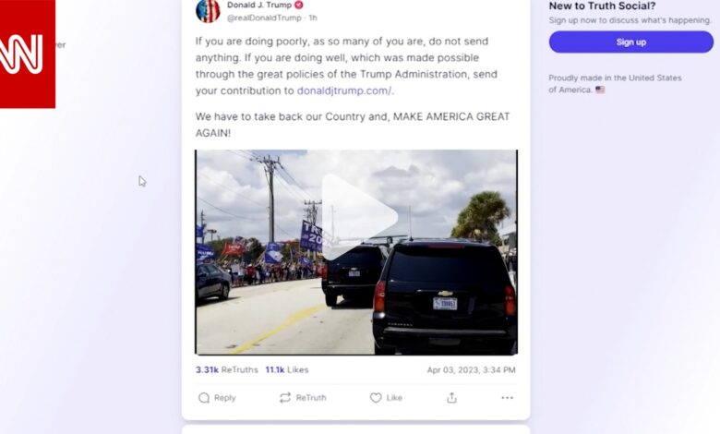The image size is (720, 434).
Task: Click the Apr 03, 2023 timestamp
Action: coord(471,369)
